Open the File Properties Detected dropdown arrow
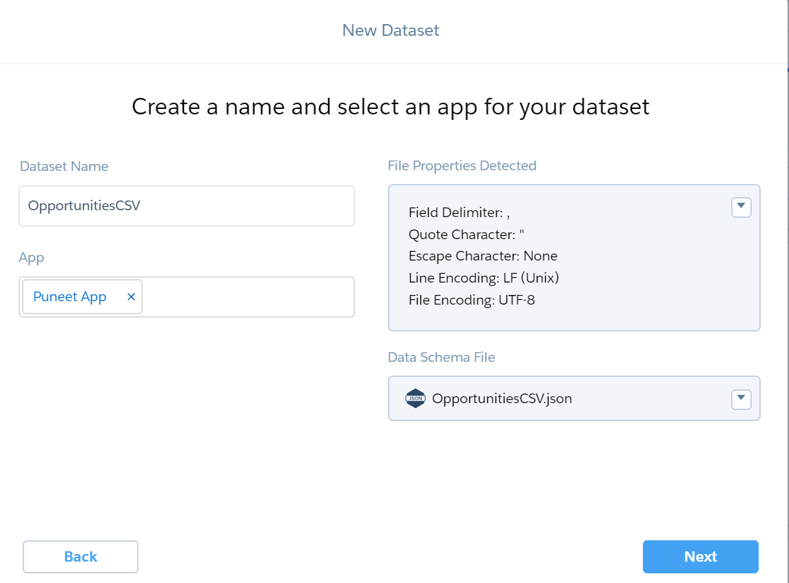The image size is (789, 583). click(741, 207)
